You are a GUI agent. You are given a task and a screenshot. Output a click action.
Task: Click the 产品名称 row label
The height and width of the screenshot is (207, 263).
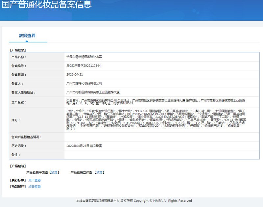(x=19, y=57)
